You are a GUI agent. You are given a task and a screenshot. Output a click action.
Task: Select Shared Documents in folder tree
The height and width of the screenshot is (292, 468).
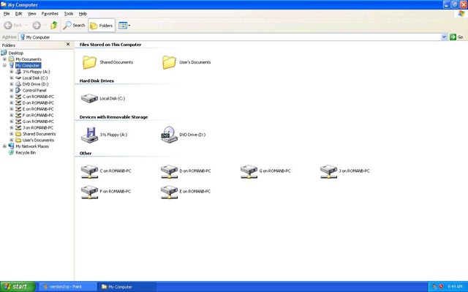coord(39,134)
